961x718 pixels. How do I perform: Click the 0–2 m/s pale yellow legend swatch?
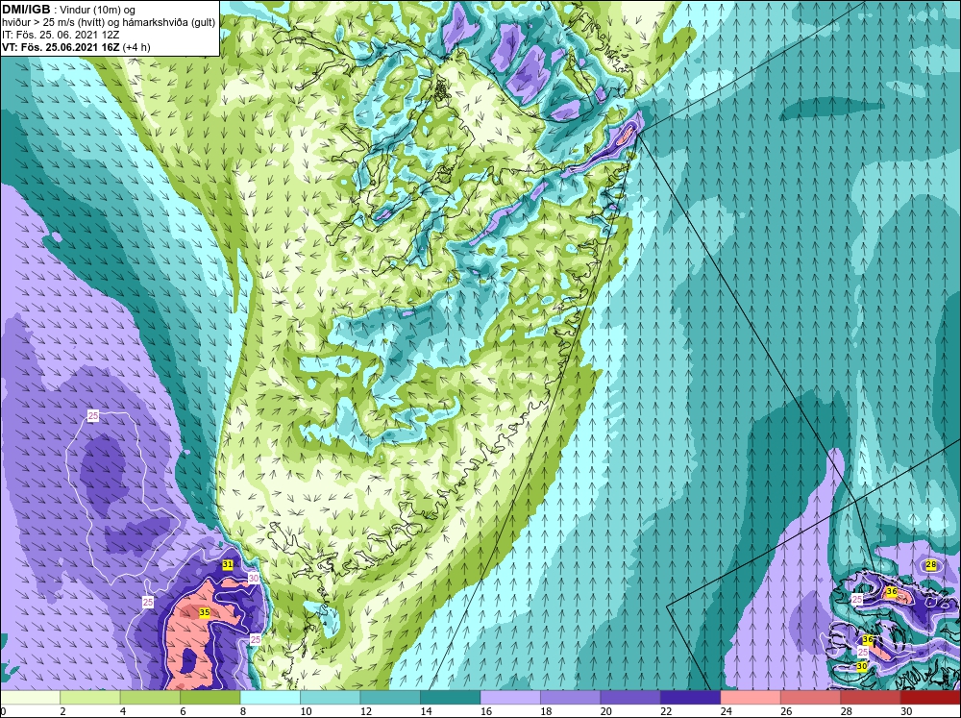[x=30, y=698]
